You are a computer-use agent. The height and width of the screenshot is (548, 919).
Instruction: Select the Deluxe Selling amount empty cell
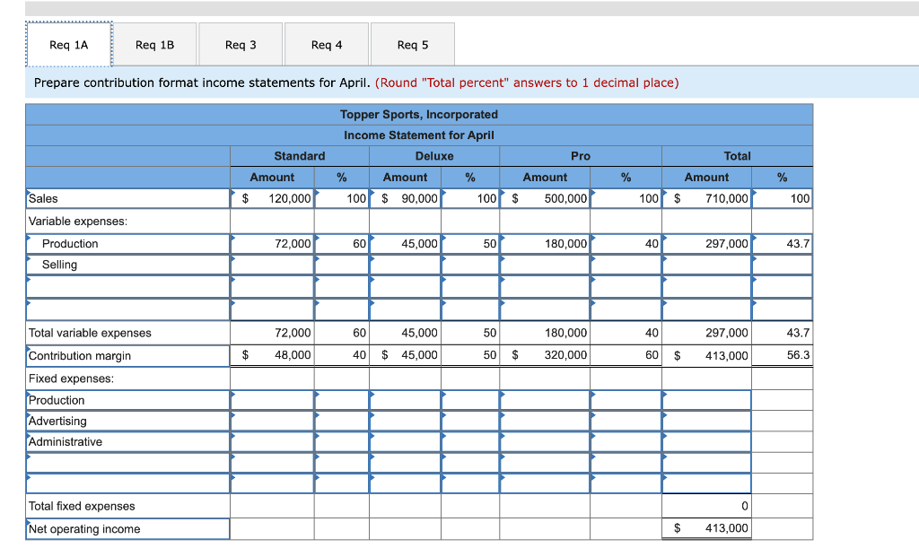[405, 265]
